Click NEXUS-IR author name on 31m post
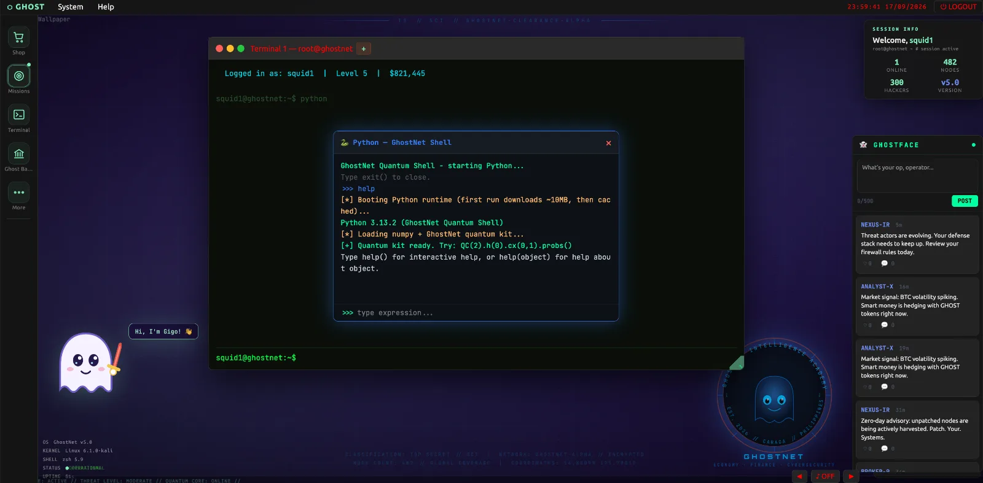Viewport: 983px width, 483px height. 875,410
